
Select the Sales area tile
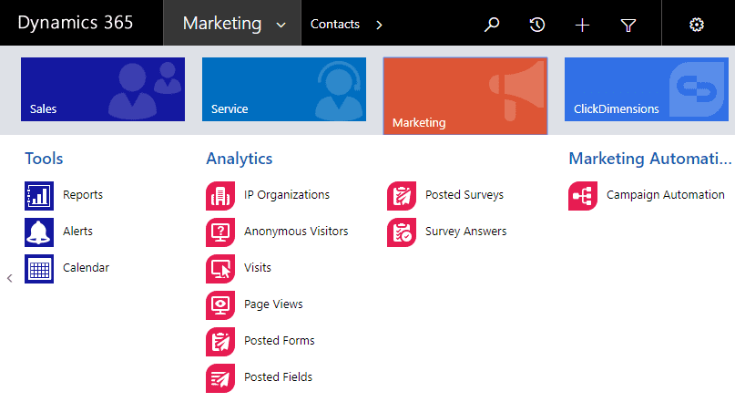103,89
